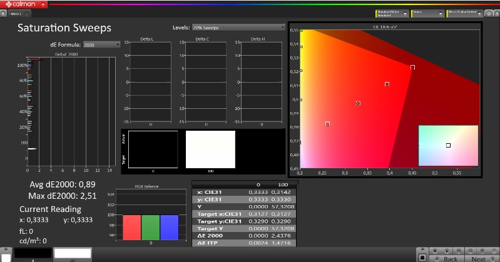This screenshot has height=262, width=500.
Task: Switch to the History 1 tab
Action: [x=15, y=13]
